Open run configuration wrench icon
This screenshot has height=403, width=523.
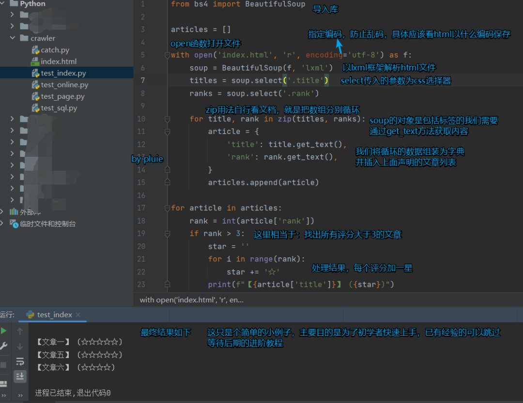coord(4,346)
